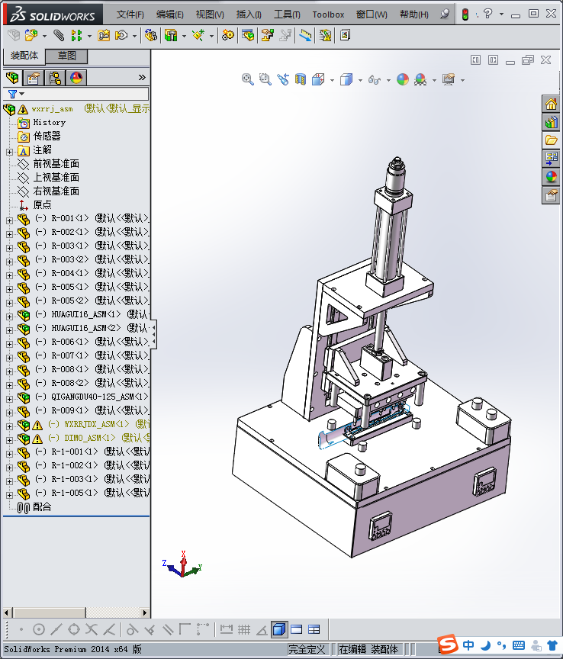The image size is (563, 659).
Task: Click the Hide/Show Items glasses icon
Action: pyautogui.click(x=375, y=79)
